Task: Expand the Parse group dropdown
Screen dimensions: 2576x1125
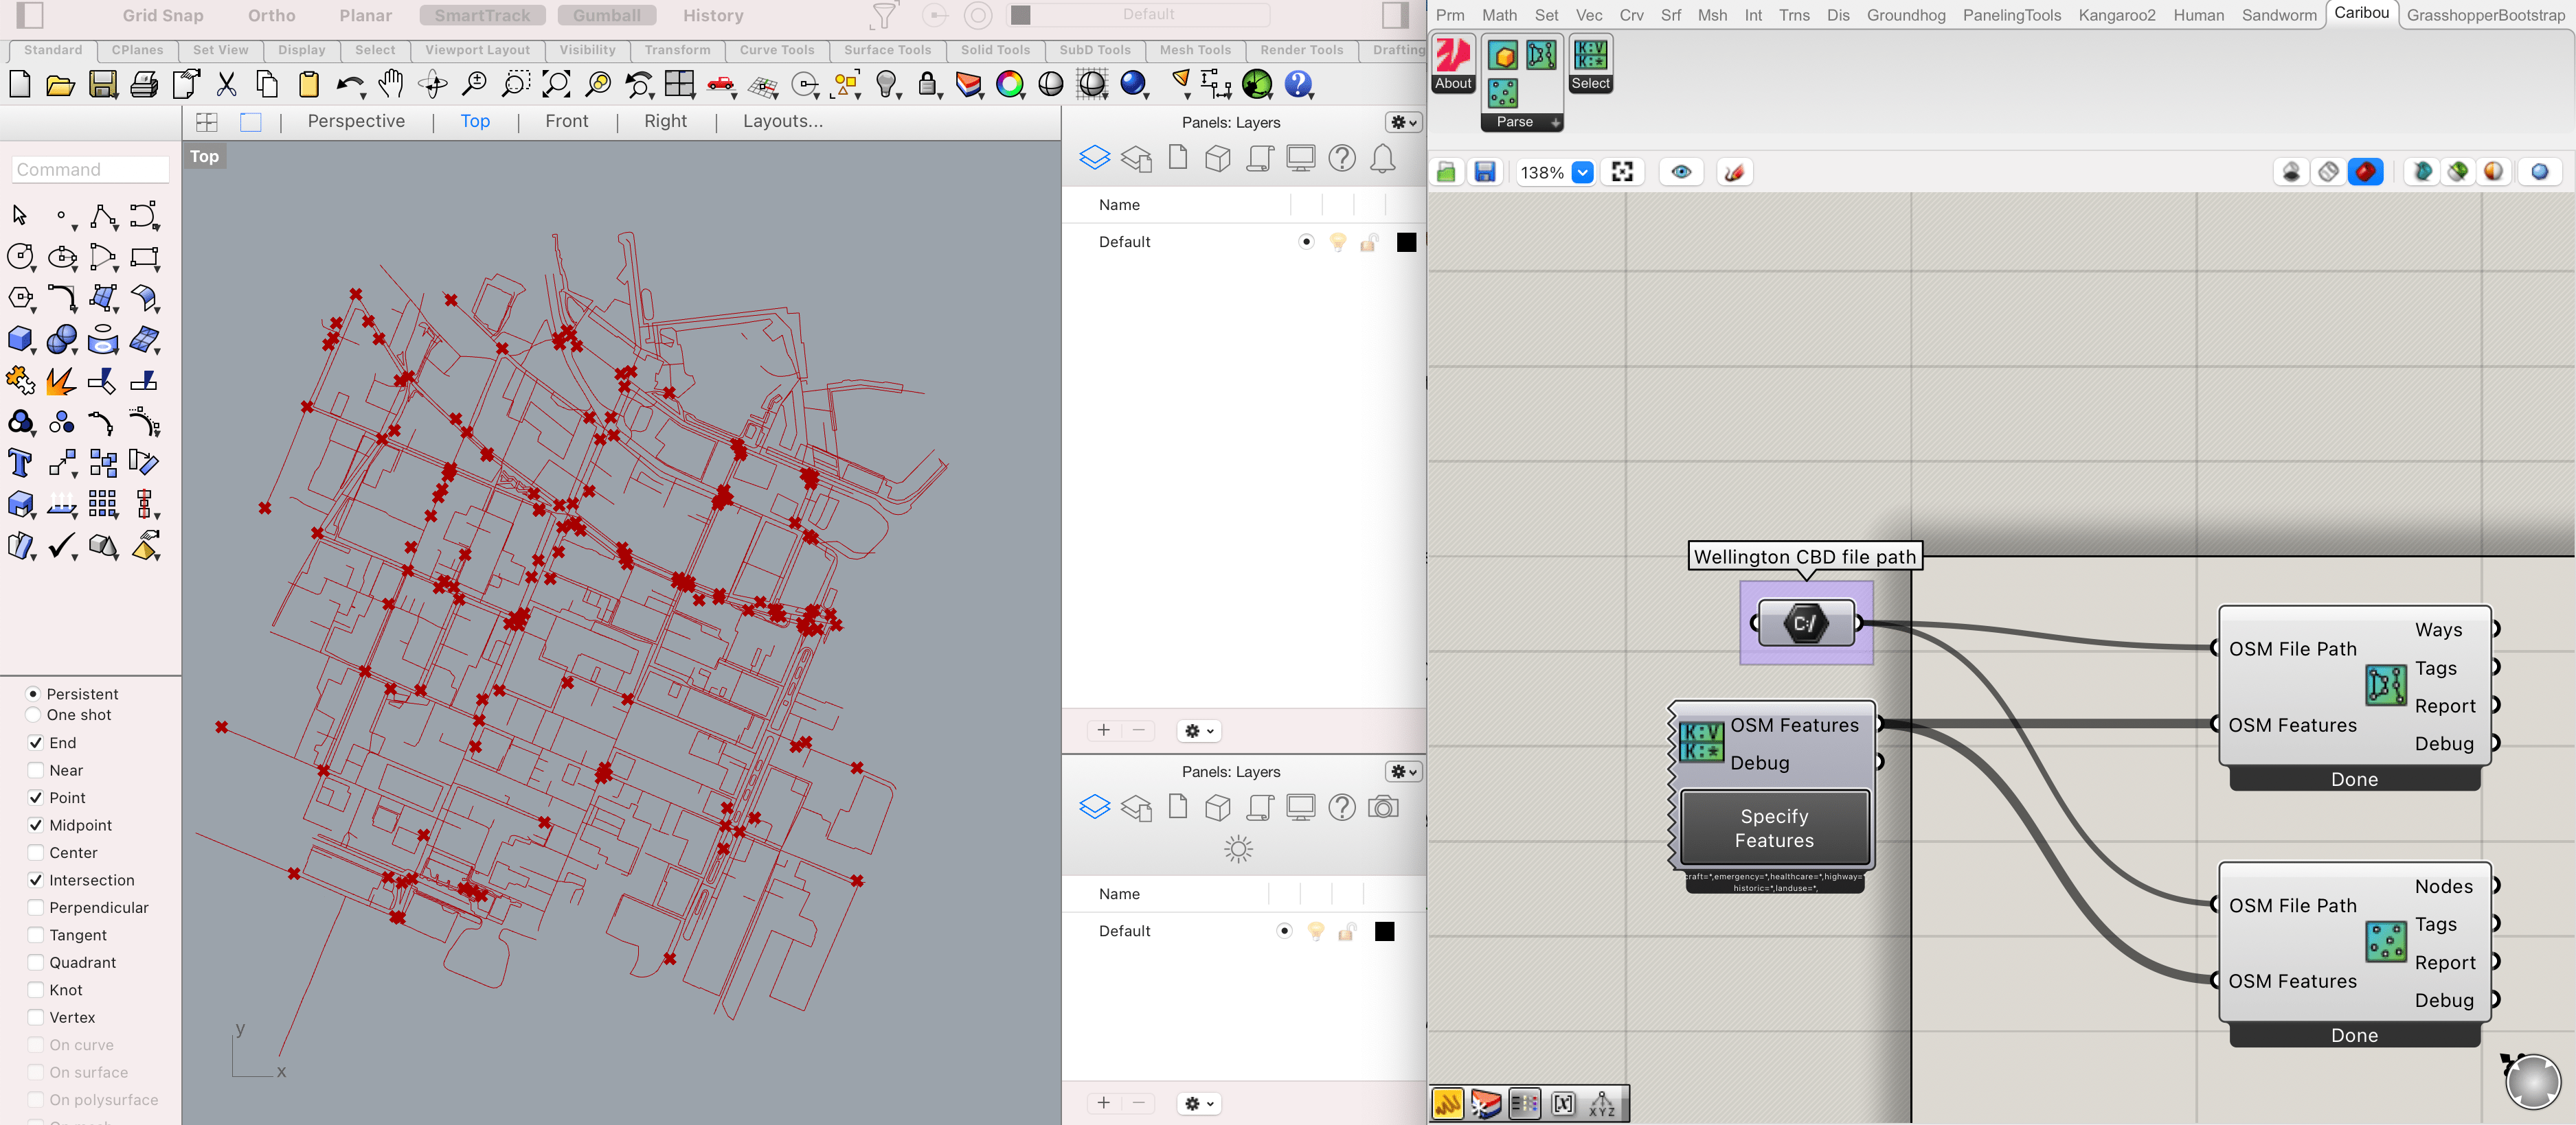Action: (x=1555, y=122)
